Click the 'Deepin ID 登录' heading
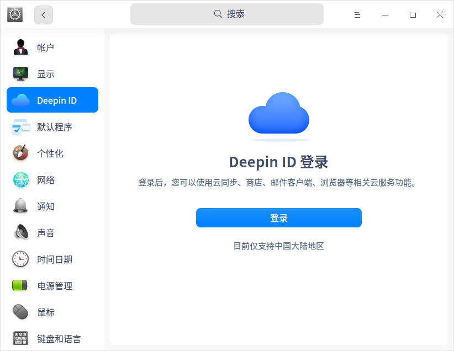The image size is (454, 351). 278,162
